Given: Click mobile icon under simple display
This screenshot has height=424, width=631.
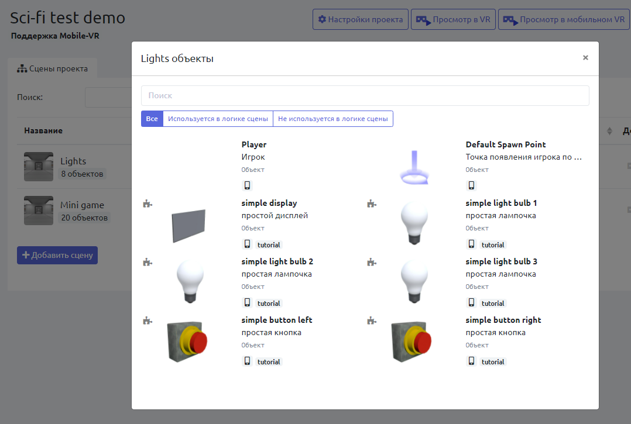Looking at the screenshot, I should (x=247, y=244).
